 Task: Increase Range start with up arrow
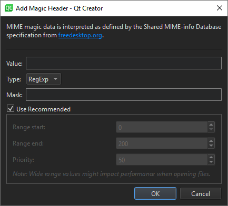click(211, 125)
